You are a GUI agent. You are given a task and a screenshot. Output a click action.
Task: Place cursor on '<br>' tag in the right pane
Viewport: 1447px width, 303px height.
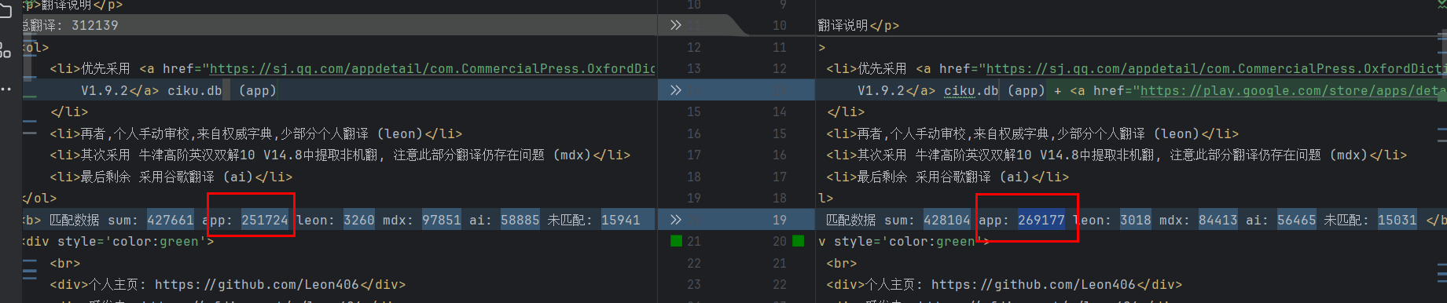click(842, 264)
